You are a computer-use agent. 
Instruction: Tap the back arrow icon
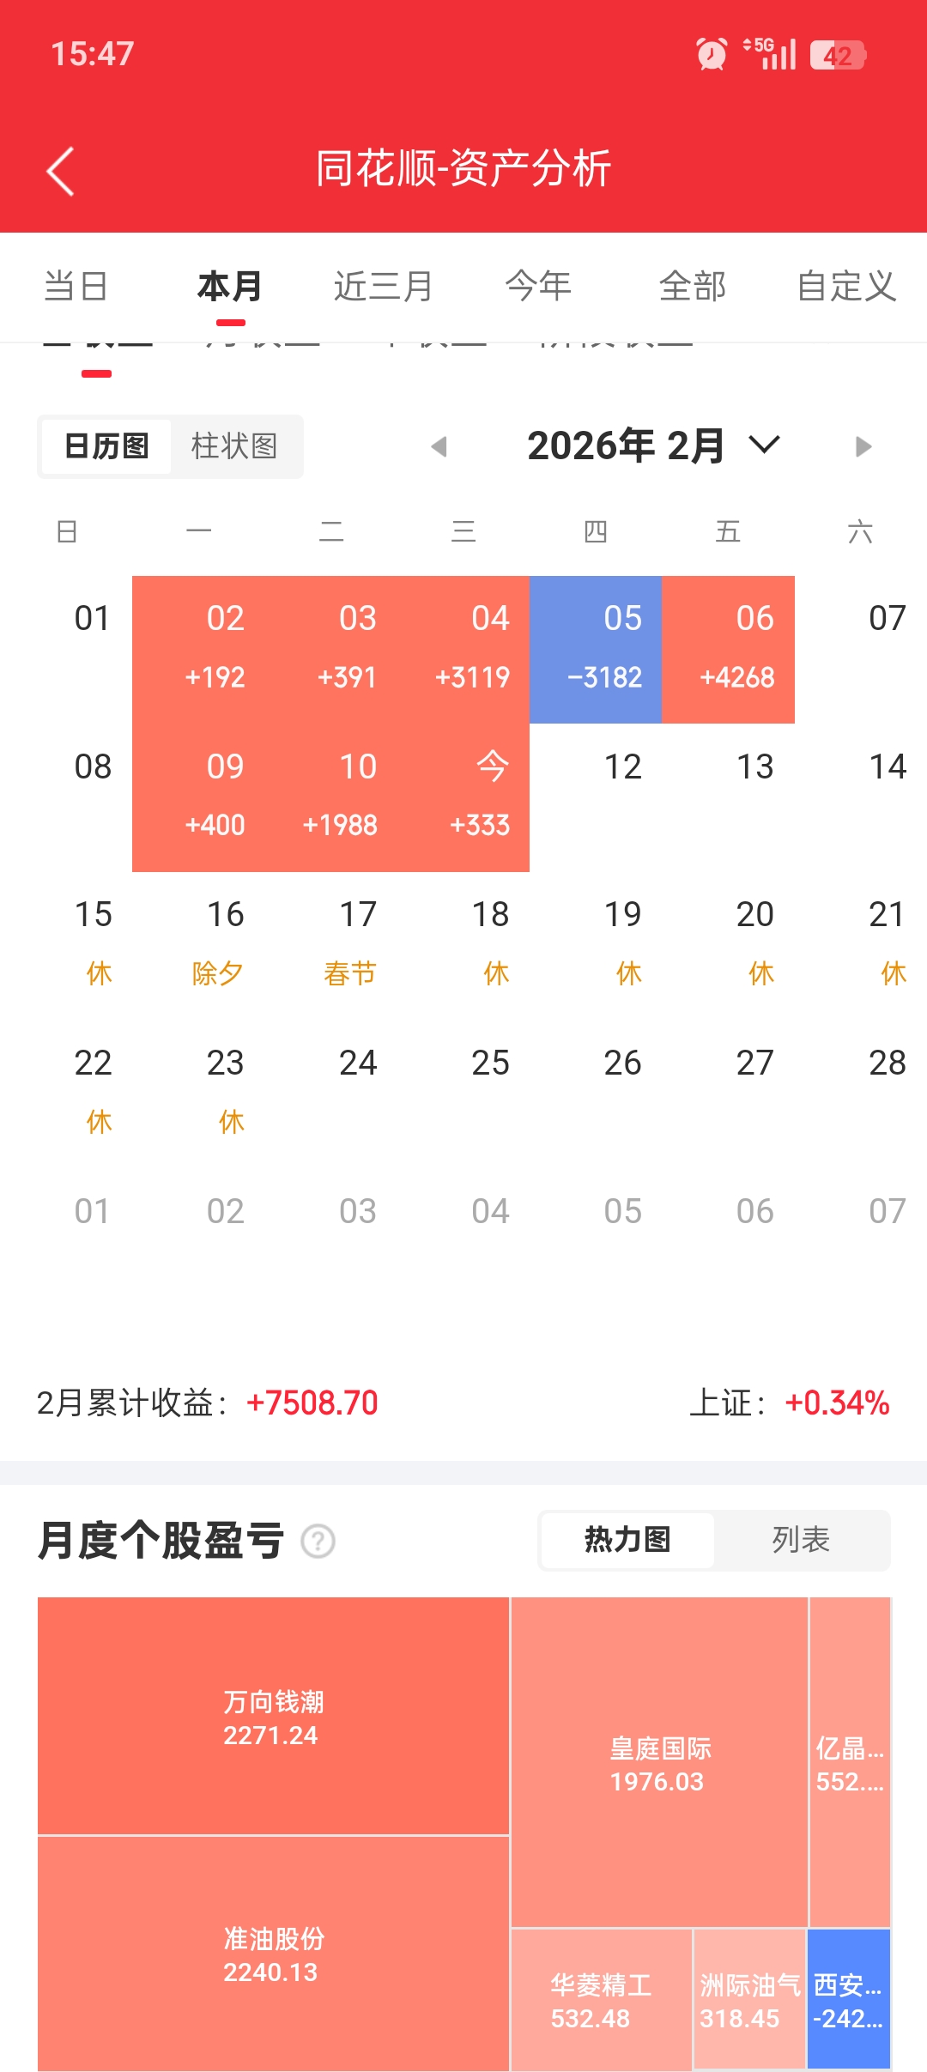pos(61,171)
